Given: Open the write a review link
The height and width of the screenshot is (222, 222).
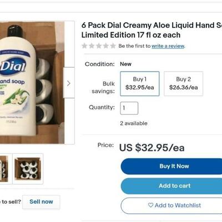Looking at the screenshot, I should click(168, 46).
